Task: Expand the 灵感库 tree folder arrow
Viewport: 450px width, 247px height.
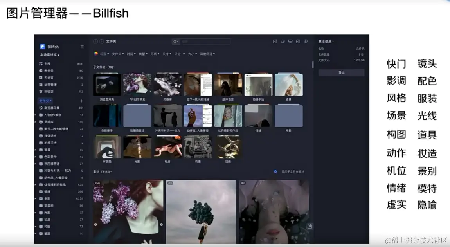Action: coord(36,122)
